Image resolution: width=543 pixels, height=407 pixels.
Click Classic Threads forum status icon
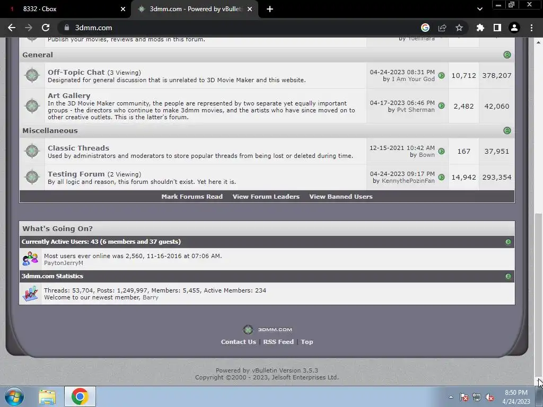[x=32, y=151]
